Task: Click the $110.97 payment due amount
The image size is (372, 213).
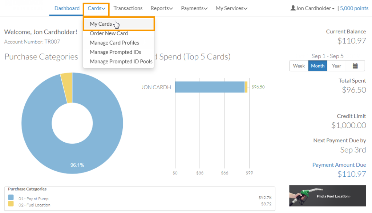Action: (352, 174)
